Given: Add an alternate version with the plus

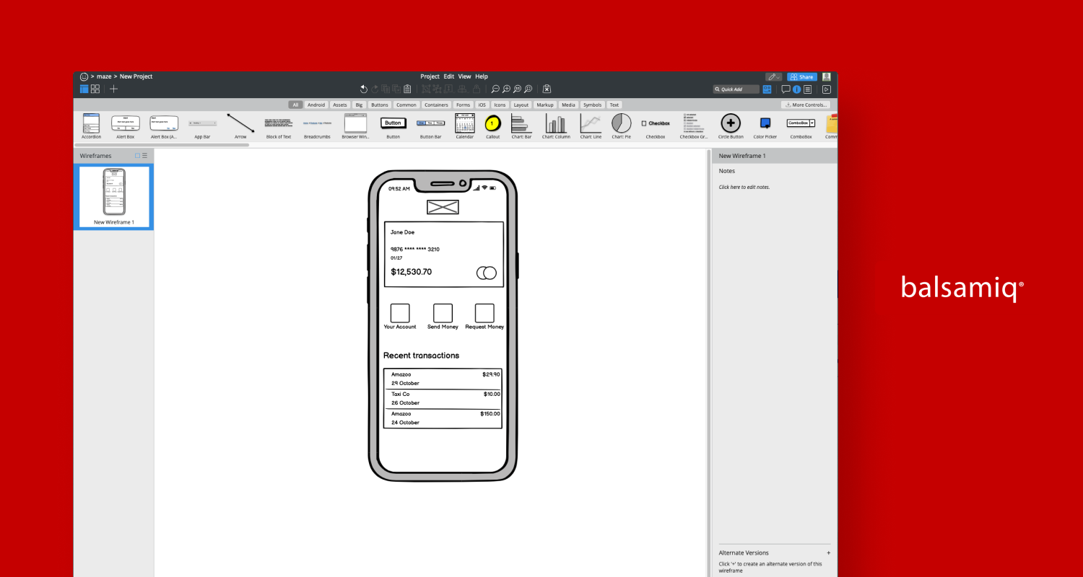Looking at the screenshot, I should coord(828,552).
